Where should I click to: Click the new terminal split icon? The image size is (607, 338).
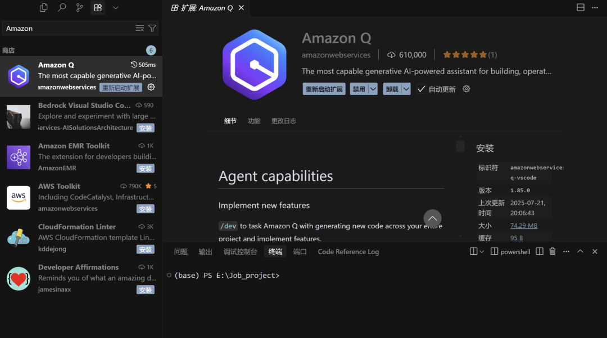473,251
